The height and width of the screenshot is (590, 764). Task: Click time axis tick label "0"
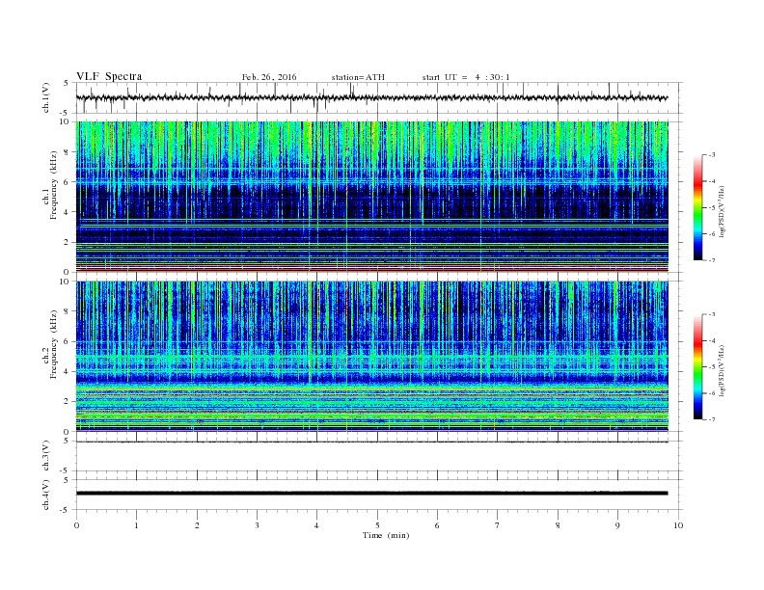pos(76,525)
